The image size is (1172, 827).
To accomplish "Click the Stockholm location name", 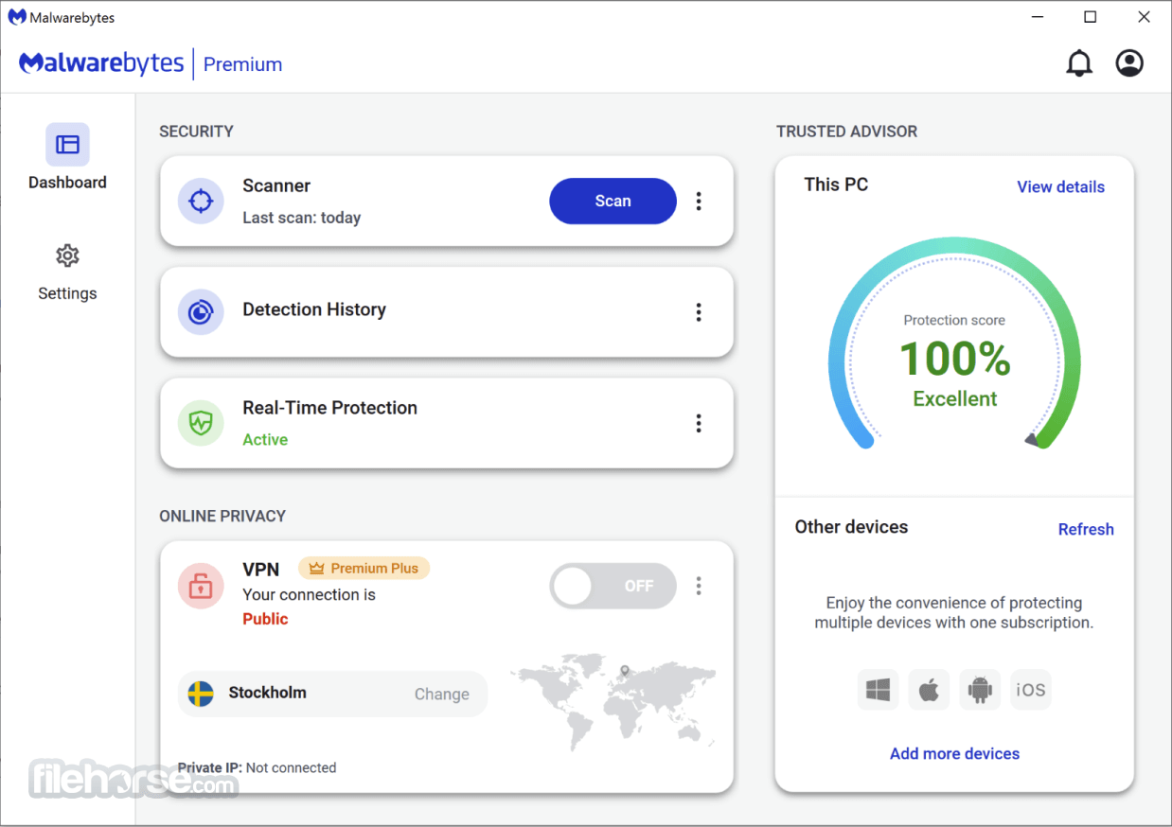I will 267,693.
